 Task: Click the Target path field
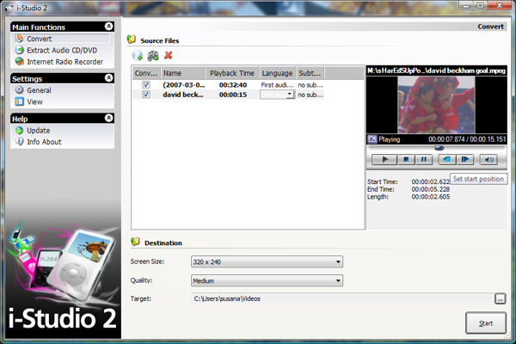point(342,298)
